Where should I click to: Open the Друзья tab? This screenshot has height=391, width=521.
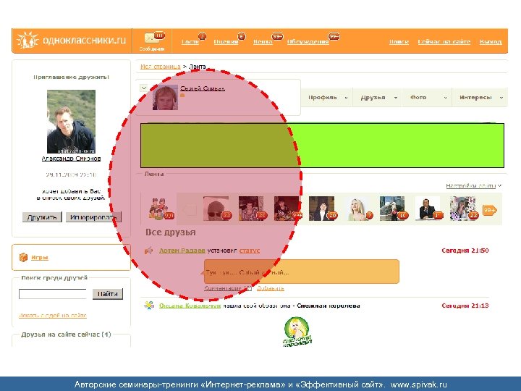point(373,98)
